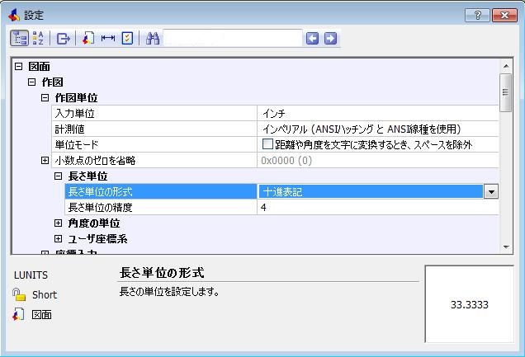Collapse the 作図 tree node
This screenshot has height=357, width=525.
click(x=32, y=82)
